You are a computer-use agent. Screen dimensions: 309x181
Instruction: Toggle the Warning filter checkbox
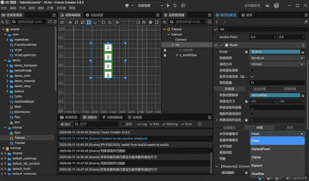tap(164, 124)
